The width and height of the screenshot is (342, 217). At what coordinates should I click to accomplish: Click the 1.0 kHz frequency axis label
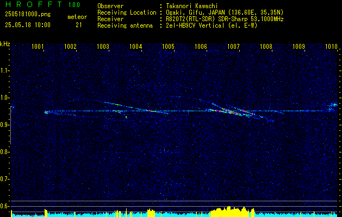pos(4,98)
